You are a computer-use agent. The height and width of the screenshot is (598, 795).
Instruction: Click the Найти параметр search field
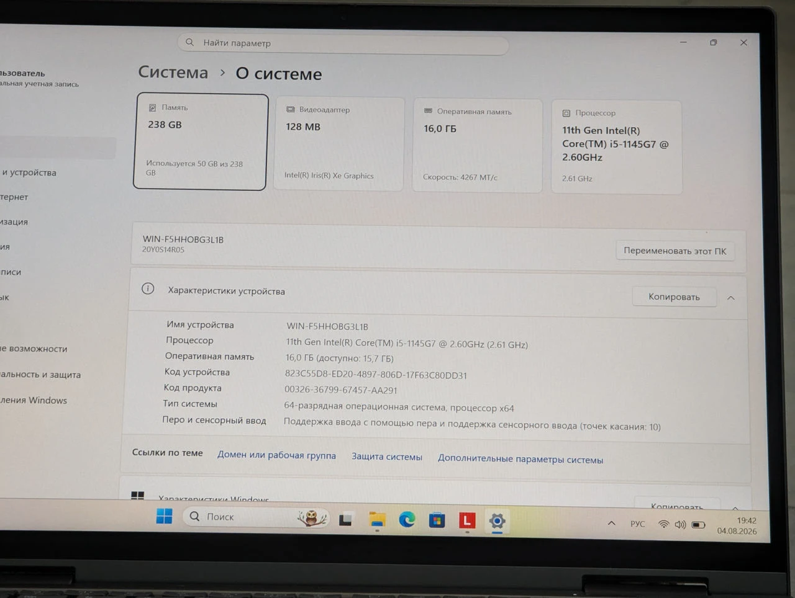[343, 43]
